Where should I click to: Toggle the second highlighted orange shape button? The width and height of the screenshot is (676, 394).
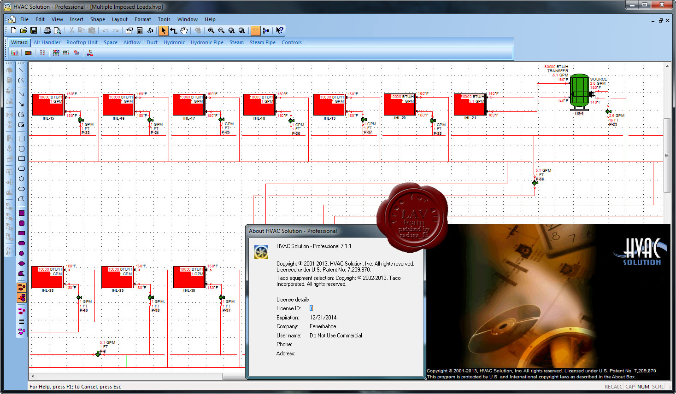tap(21, 298)
